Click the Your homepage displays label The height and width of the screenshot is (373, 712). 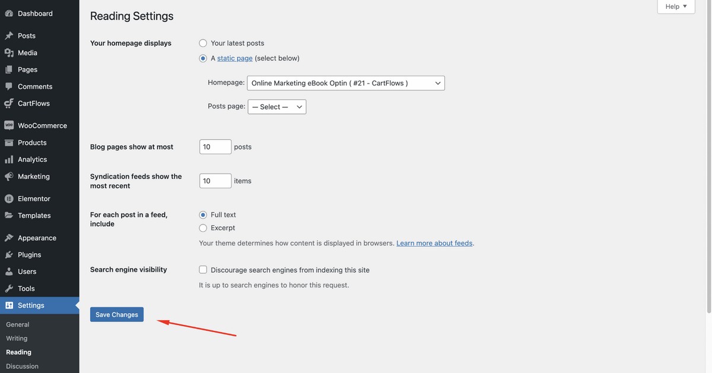click(x=131, y=43)
